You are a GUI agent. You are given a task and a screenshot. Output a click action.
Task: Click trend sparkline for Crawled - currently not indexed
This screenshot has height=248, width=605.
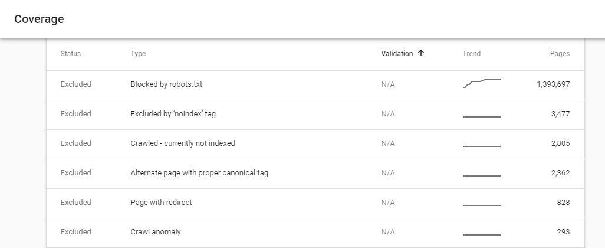(x=481, y=146)
